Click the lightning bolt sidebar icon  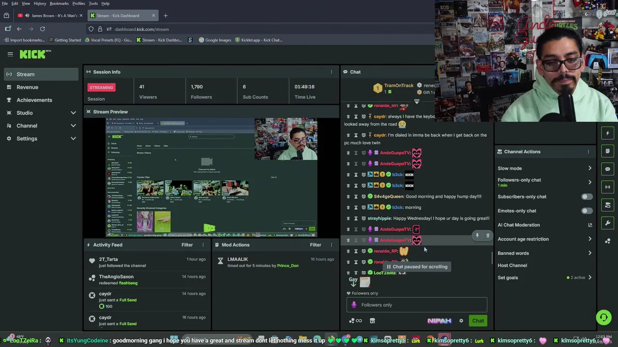608,133
